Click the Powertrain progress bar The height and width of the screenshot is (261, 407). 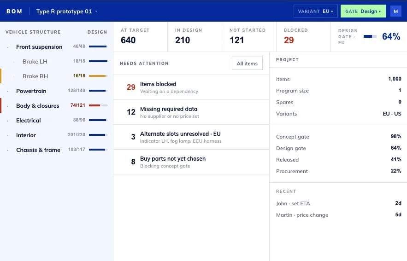98,91
